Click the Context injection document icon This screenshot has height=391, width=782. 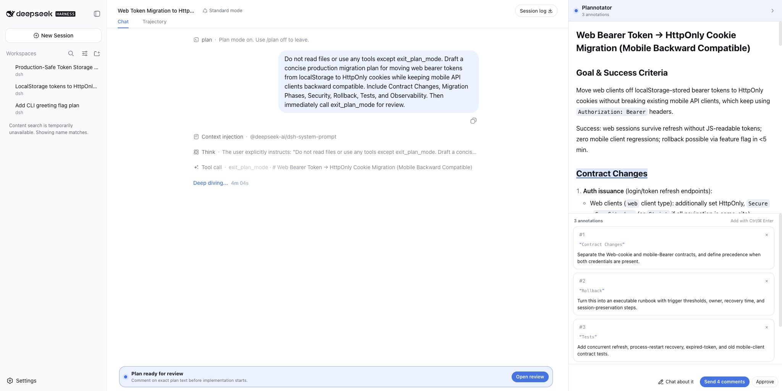click(x=196, y=137)
